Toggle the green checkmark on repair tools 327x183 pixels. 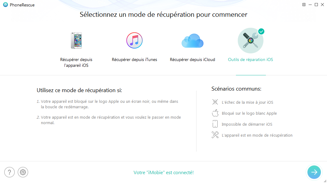[261, 31]
